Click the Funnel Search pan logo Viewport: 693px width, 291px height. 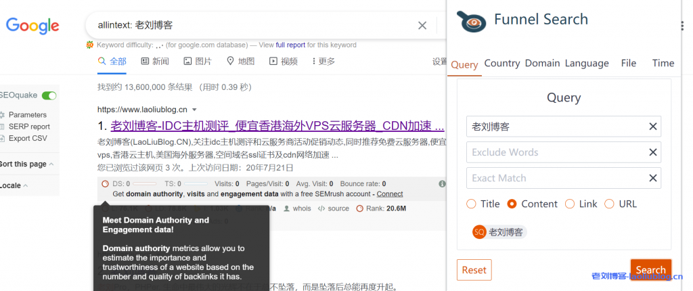(x=472, y=21)
